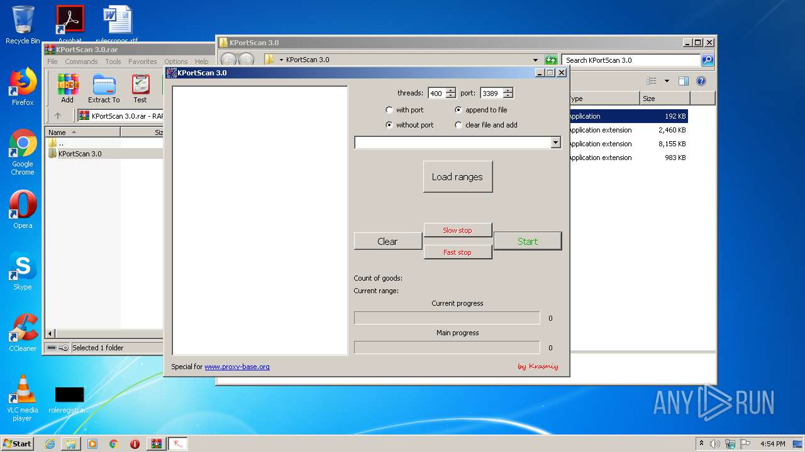Select the roleregistra desktop file
Image resolution: width=805 pixels, height=452 pixels.
[x=69, y=400]
